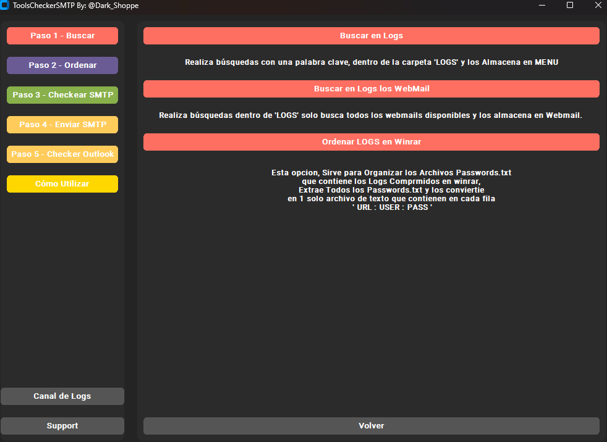Open Paso 1 - Buscar section
The height and width of the screenshot is (442, 607).
pyautogui.click(x=62, y=36)
